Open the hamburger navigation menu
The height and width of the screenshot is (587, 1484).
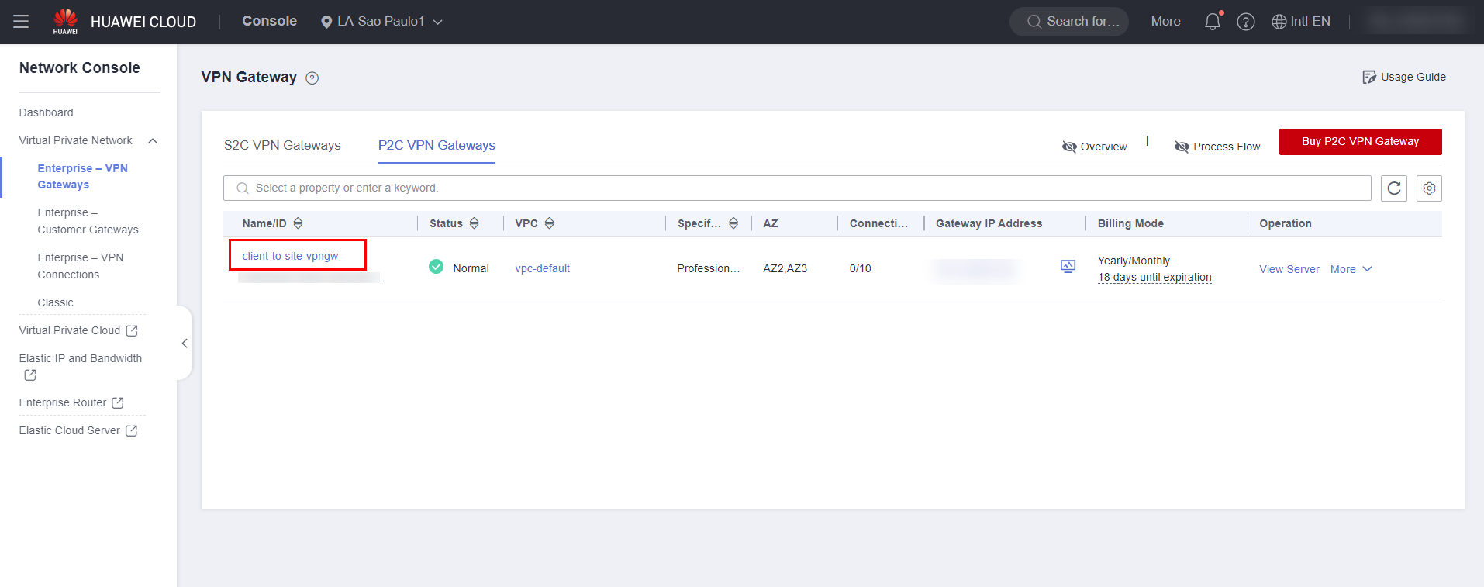[x=21, y=22]
